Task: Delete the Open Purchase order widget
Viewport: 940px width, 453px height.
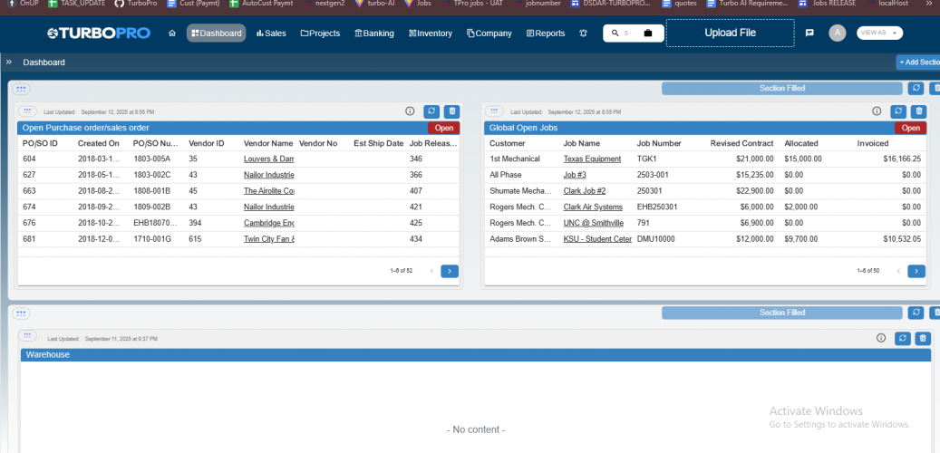Action: [x=452, y=111]
